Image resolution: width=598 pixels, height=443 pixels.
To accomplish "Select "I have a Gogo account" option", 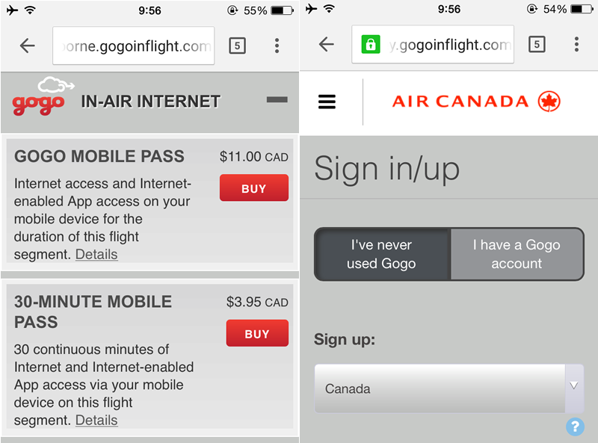I will [x=517, y=254].
